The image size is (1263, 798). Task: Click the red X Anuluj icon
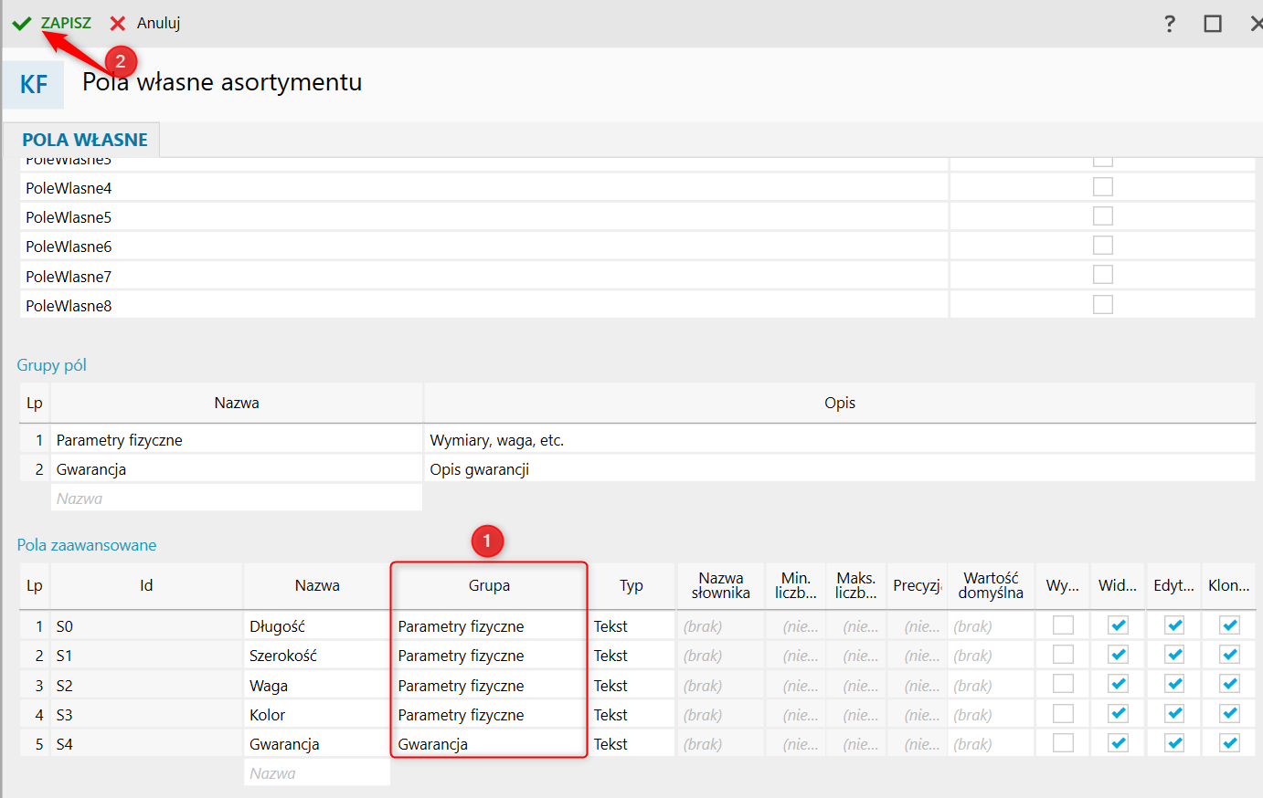tap(118, 24)
